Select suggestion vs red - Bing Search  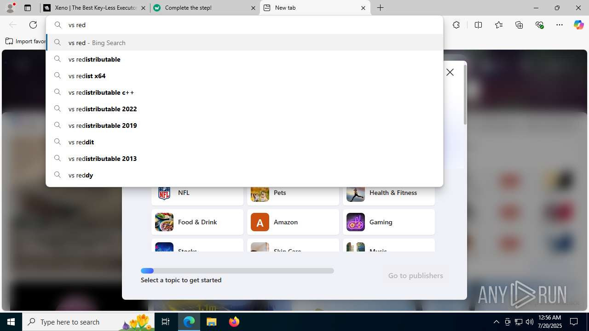[244, 43]
